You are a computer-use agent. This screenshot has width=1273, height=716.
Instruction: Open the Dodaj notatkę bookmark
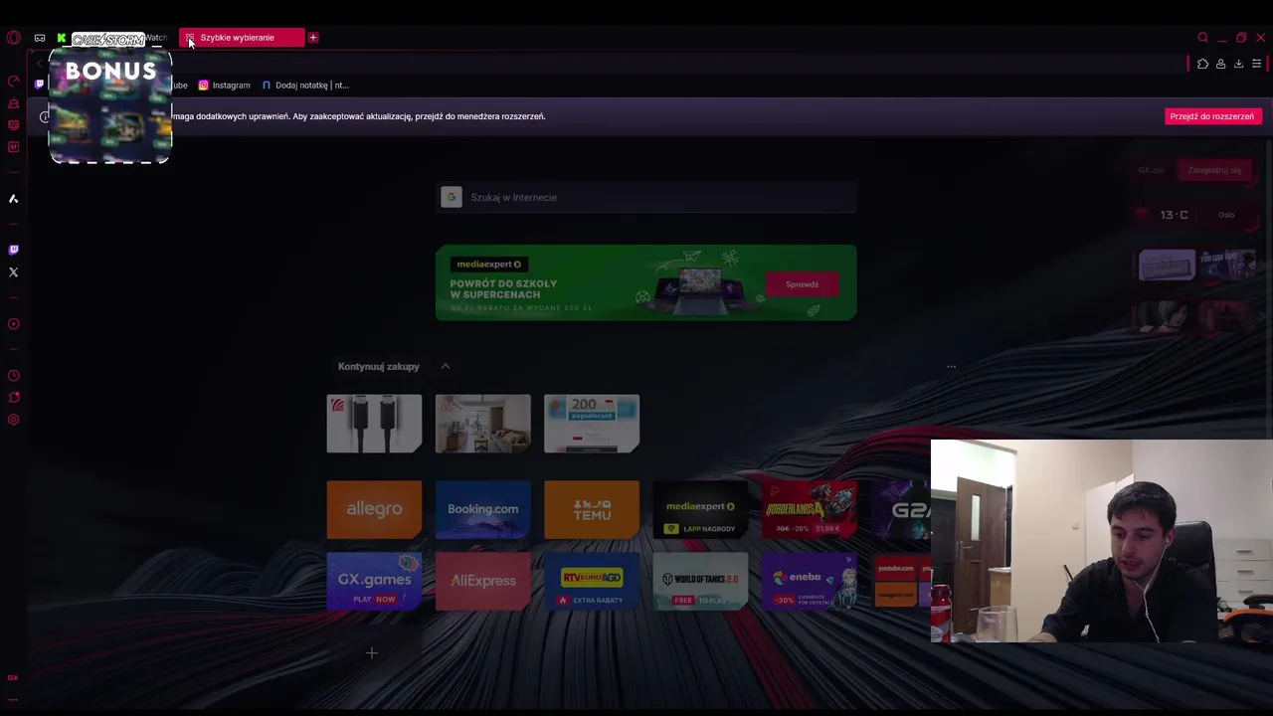point(305,86)
